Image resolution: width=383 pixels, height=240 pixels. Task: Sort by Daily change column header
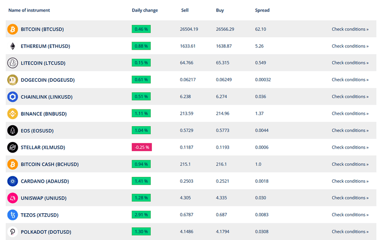[145, 10]
